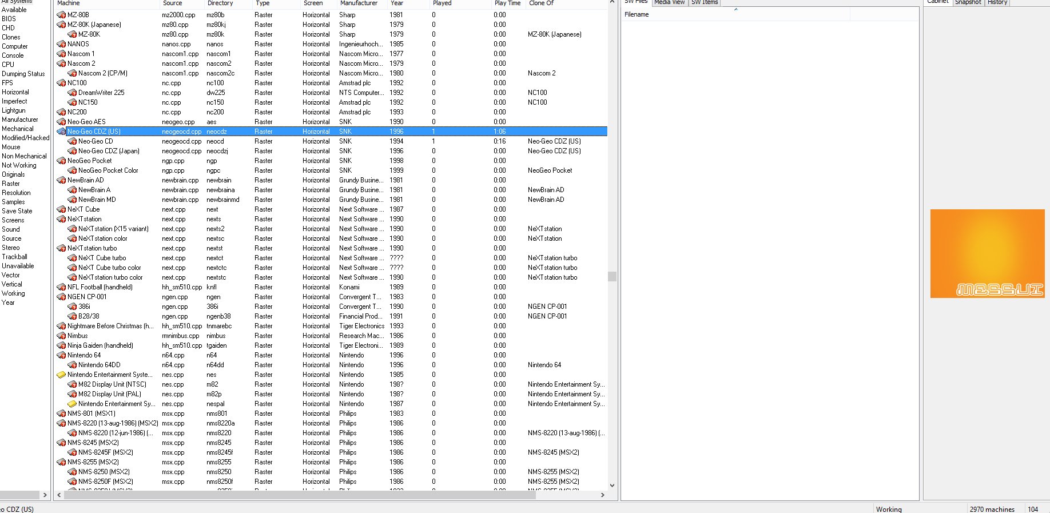Open the Lightgun folder filter
Image resolution: width=1050 pixels, height=513 pixels.
pyautogui.click(x=14, y=110)
